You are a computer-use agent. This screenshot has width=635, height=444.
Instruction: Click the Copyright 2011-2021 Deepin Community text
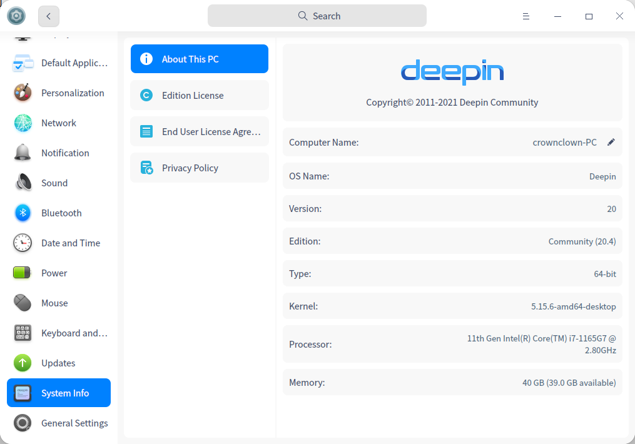(x=452, y=103)
